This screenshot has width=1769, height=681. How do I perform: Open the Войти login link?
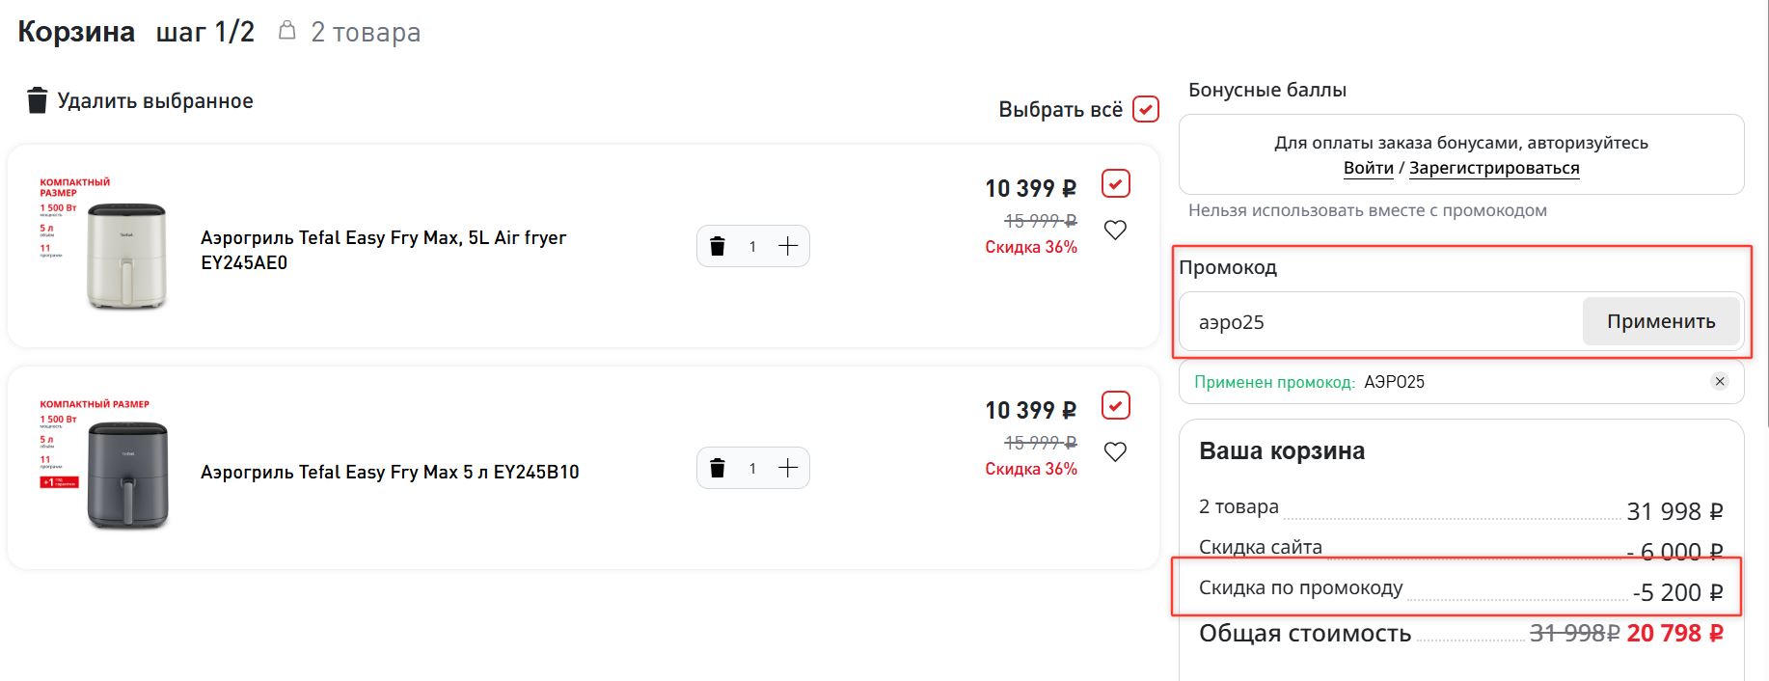click(1368, 168)
